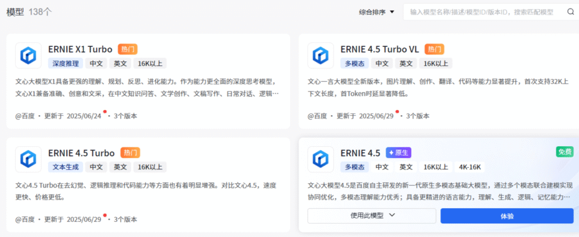Click 多模态 tag beside the 4K-16K tag
Viewport: 579px width, 237px height.
pyautogui.click(x=355, y=167)
